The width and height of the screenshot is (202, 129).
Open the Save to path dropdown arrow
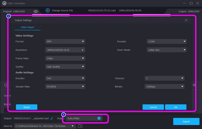[72, 126]
